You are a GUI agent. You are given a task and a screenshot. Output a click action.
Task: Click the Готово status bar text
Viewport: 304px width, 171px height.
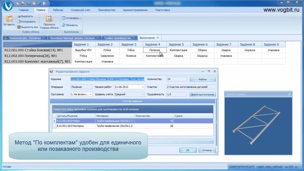7,167
